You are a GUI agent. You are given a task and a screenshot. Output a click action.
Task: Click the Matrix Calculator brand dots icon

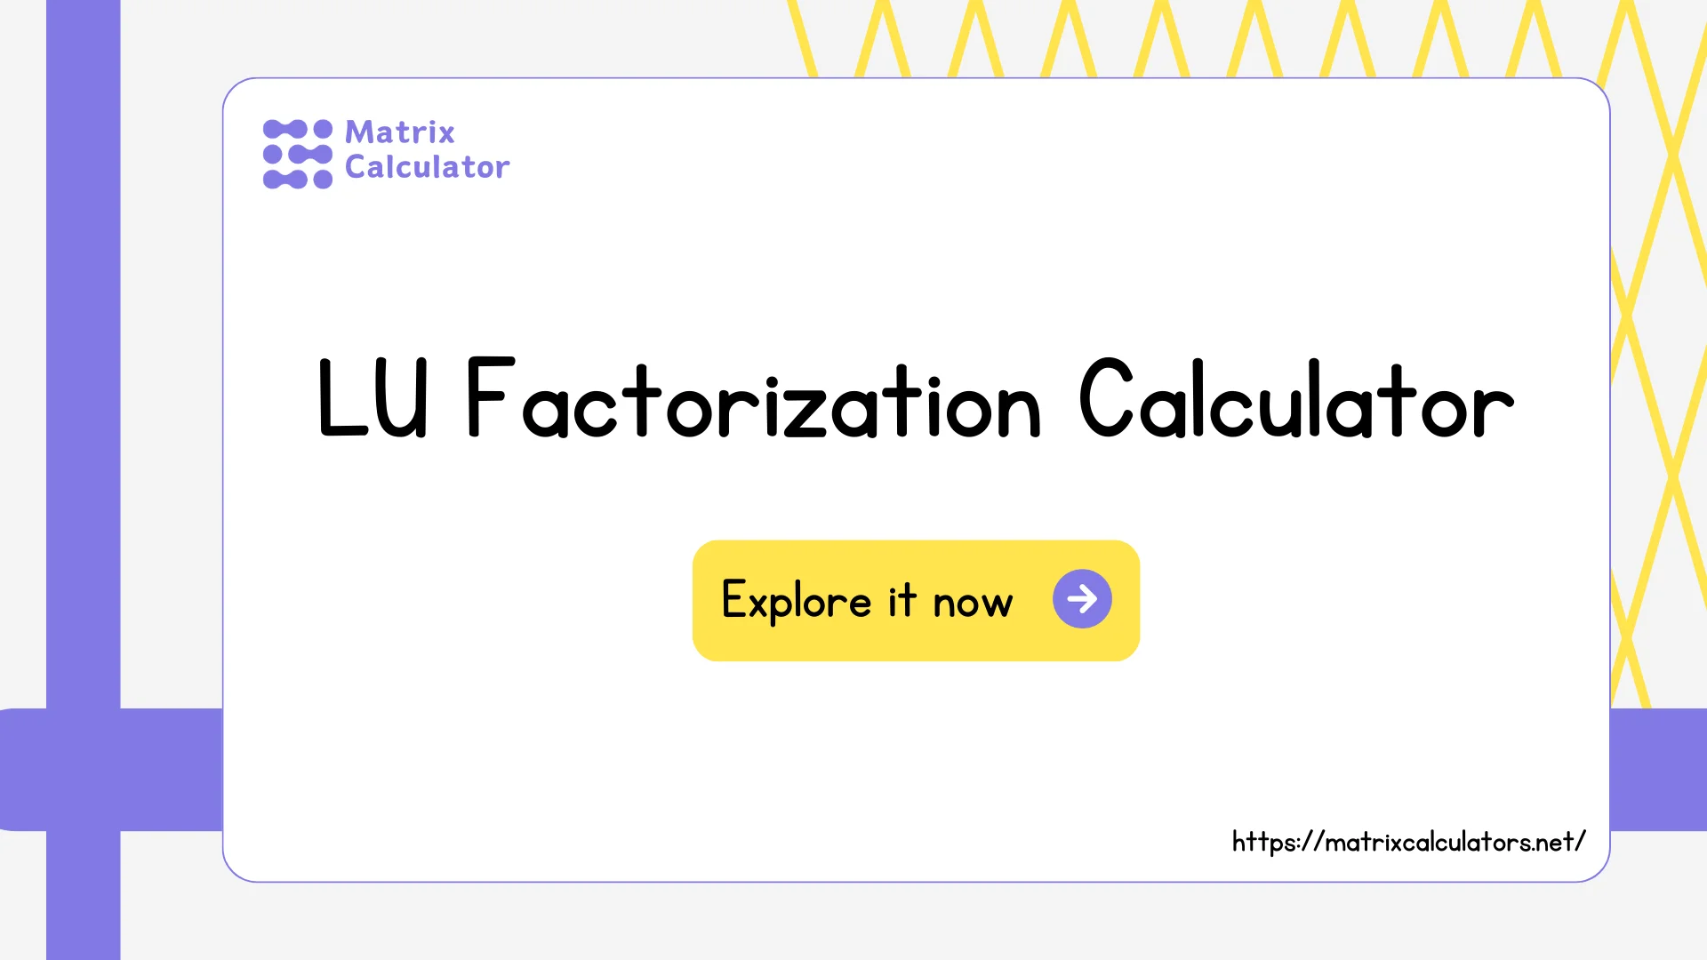(297, 150)
